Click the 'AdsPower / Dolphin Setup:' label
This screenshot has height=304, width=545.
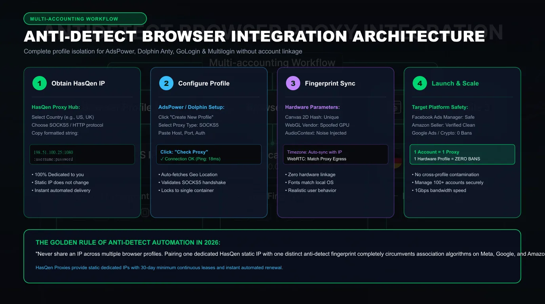(x=191, y=107)
